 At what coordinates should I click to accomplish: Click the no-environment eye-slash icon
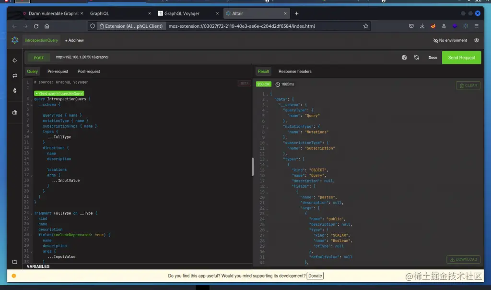pyautogui.click(x=435, y=40)
